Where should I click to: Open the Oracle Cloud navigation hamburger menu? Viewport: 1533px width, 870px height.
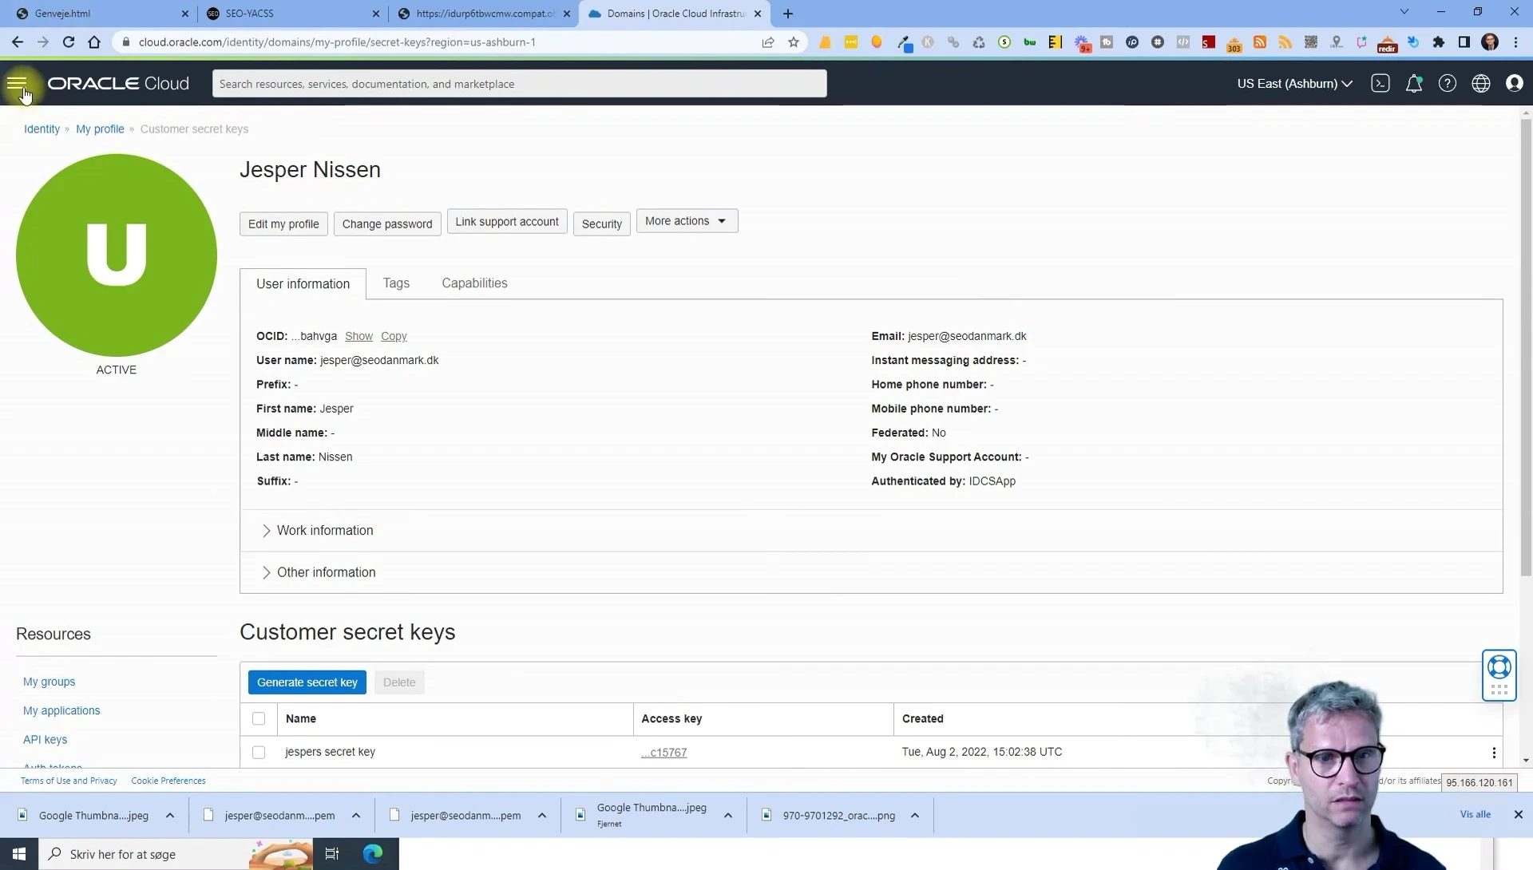tap(18, 83)
